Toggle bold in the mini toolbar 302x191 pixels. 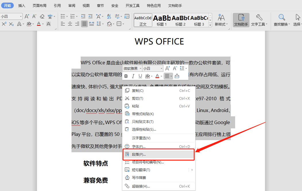point(126,76)
